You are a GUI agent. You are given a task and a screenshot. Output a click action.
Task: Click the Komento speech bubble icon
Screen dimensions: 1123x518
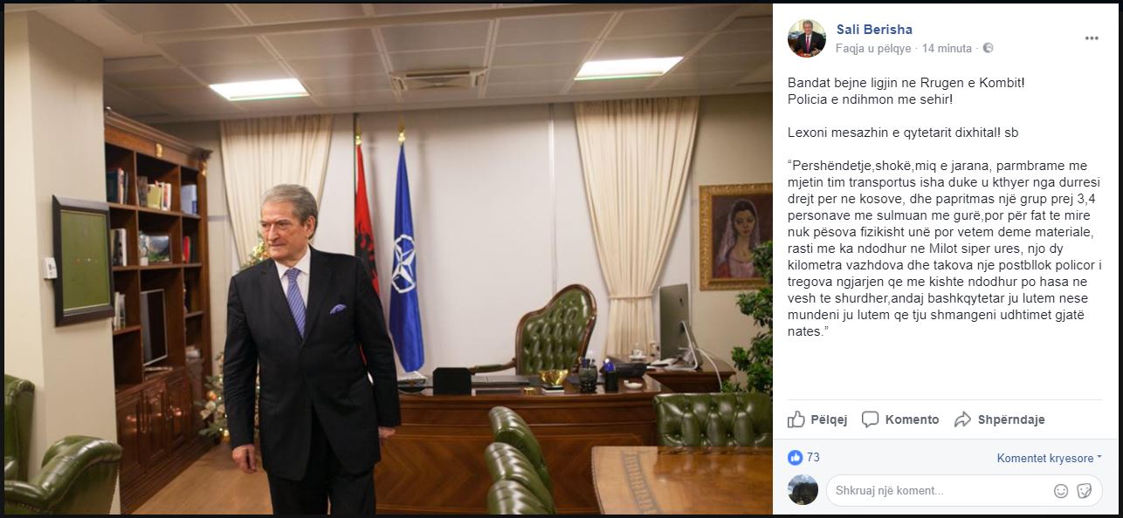(x=870, y=419)
